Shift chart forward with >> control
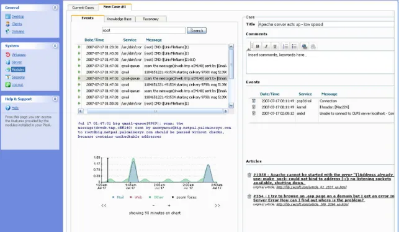Screen dimensions: 399x232 coord(217,205)
